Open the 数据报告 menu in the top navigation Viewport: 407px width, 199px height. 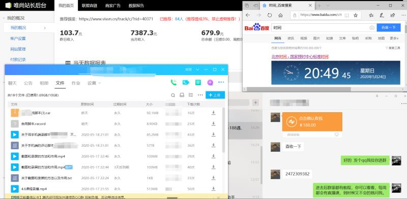click(x=136, y=6)
